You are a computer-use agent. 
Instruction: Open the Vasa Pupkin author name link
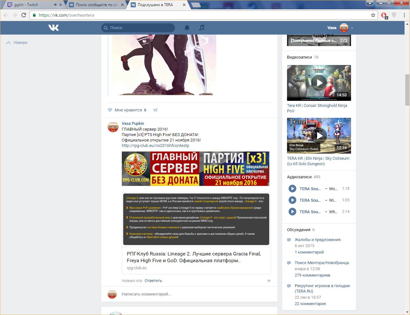pos(133,124)
